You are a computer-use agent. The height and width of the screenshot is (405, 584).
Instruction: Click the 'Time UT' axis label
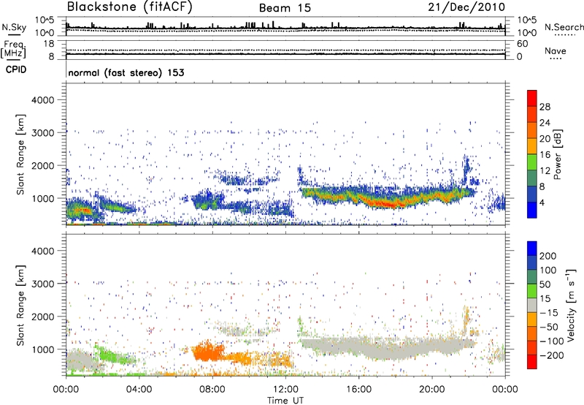[285, 401]
